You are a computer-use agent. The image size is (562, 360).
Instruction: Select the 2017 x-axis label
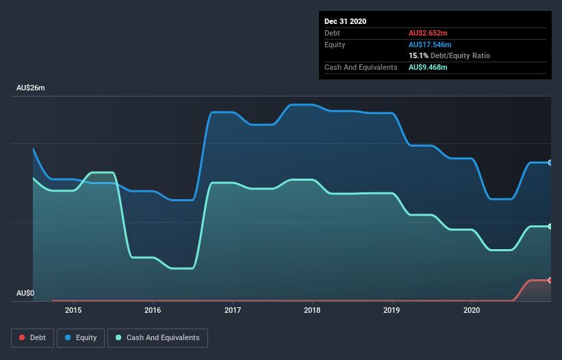coord(233,310)
